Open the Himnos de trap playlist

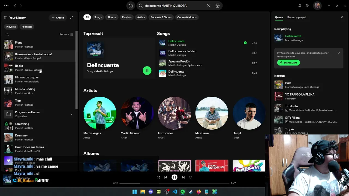click(40, 79)
